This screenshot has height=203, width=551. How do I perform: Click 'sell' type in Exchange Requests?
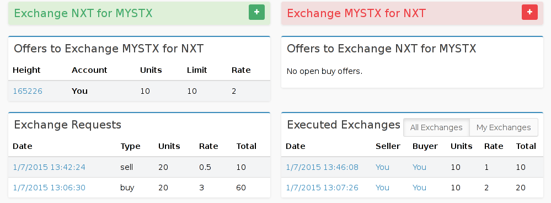[x=126, y=167]
